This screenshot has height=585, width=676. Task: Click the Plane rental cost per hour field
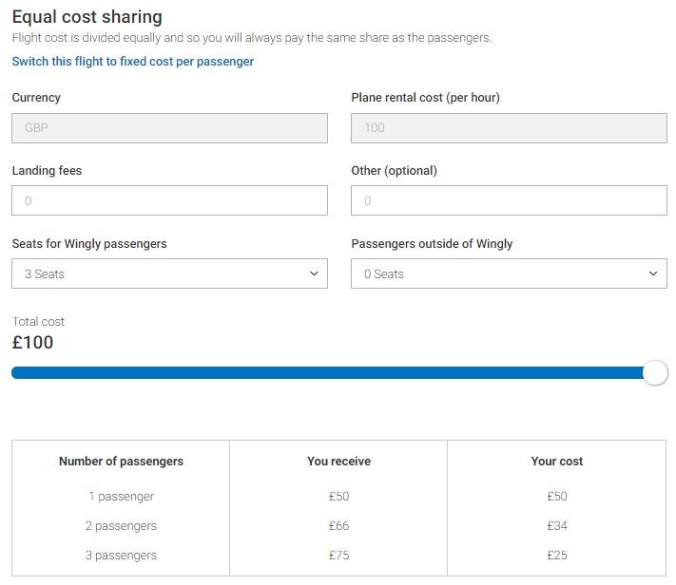pyautogui.click(x=509, y=128)
